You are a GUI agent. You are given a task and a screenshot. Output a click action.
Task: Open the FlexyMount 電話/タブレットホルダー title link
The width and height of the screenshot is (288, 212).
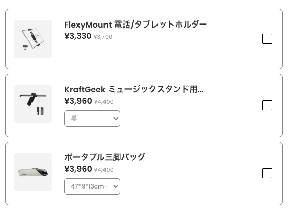tap(136, 25)
